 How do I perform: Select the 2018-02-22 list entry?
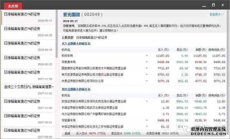[28, 61]
